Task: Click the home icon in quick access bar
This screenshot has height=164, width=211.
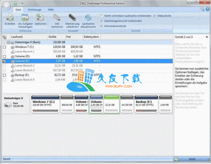Action: (x=15, y=3)
